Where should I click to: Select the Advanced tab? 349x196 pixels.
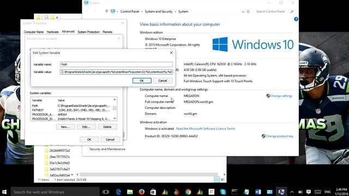(x=68, y=32)
